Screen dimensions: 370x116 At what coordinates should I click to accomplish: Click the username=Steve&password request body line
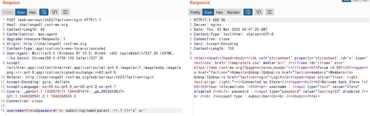(76, 111)
